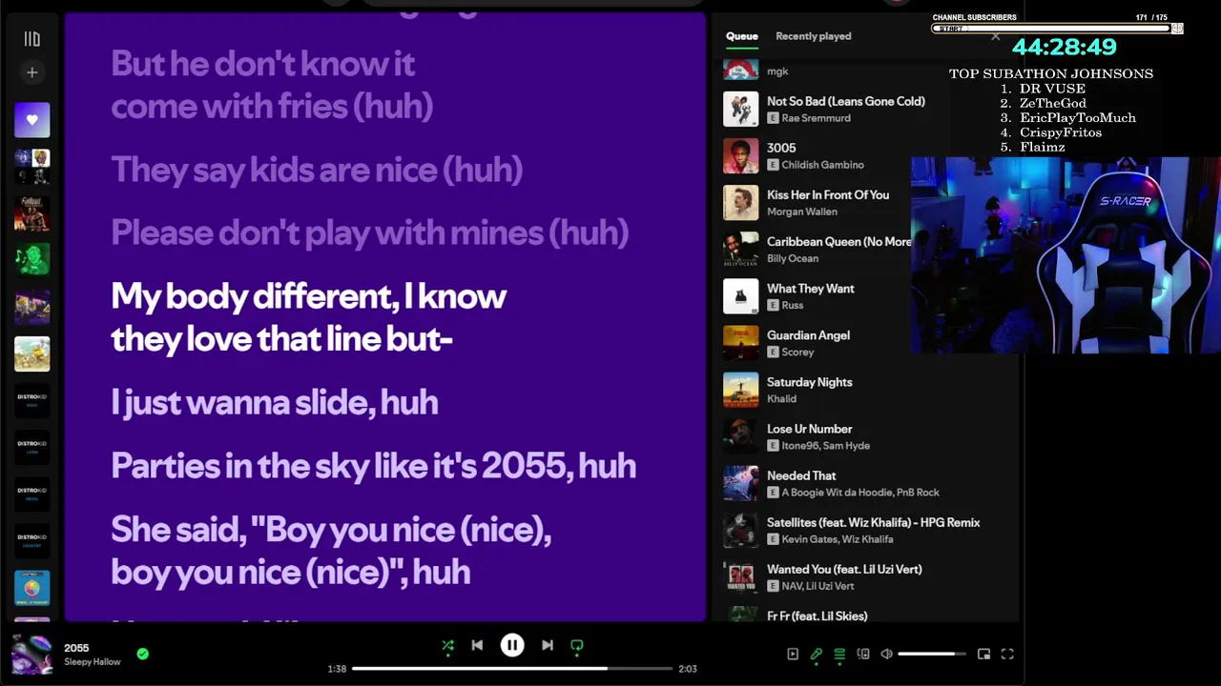
Task: Jump to lyric 'Parties in the sky like it's 2055'
Action: (x=373, y=466)
